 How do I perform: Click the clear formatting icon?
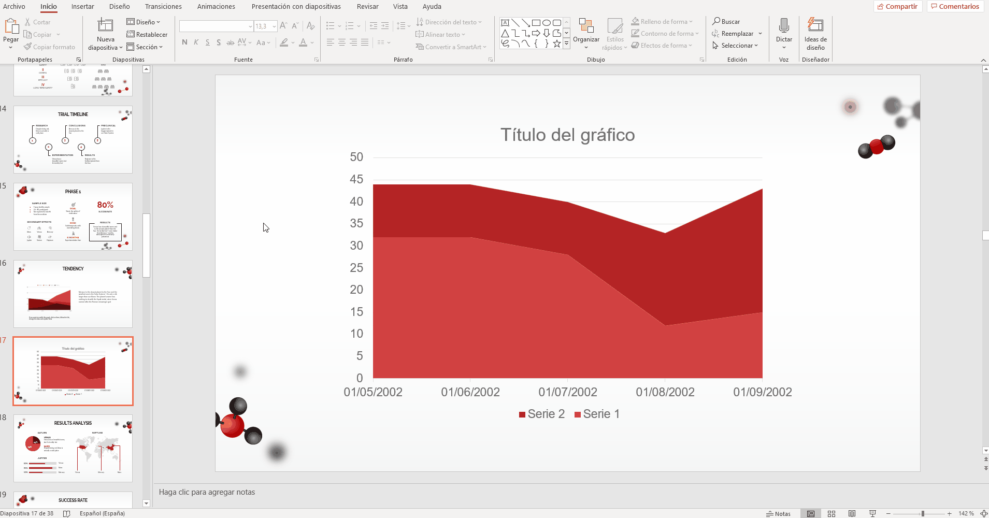click(x=310, y=26)
